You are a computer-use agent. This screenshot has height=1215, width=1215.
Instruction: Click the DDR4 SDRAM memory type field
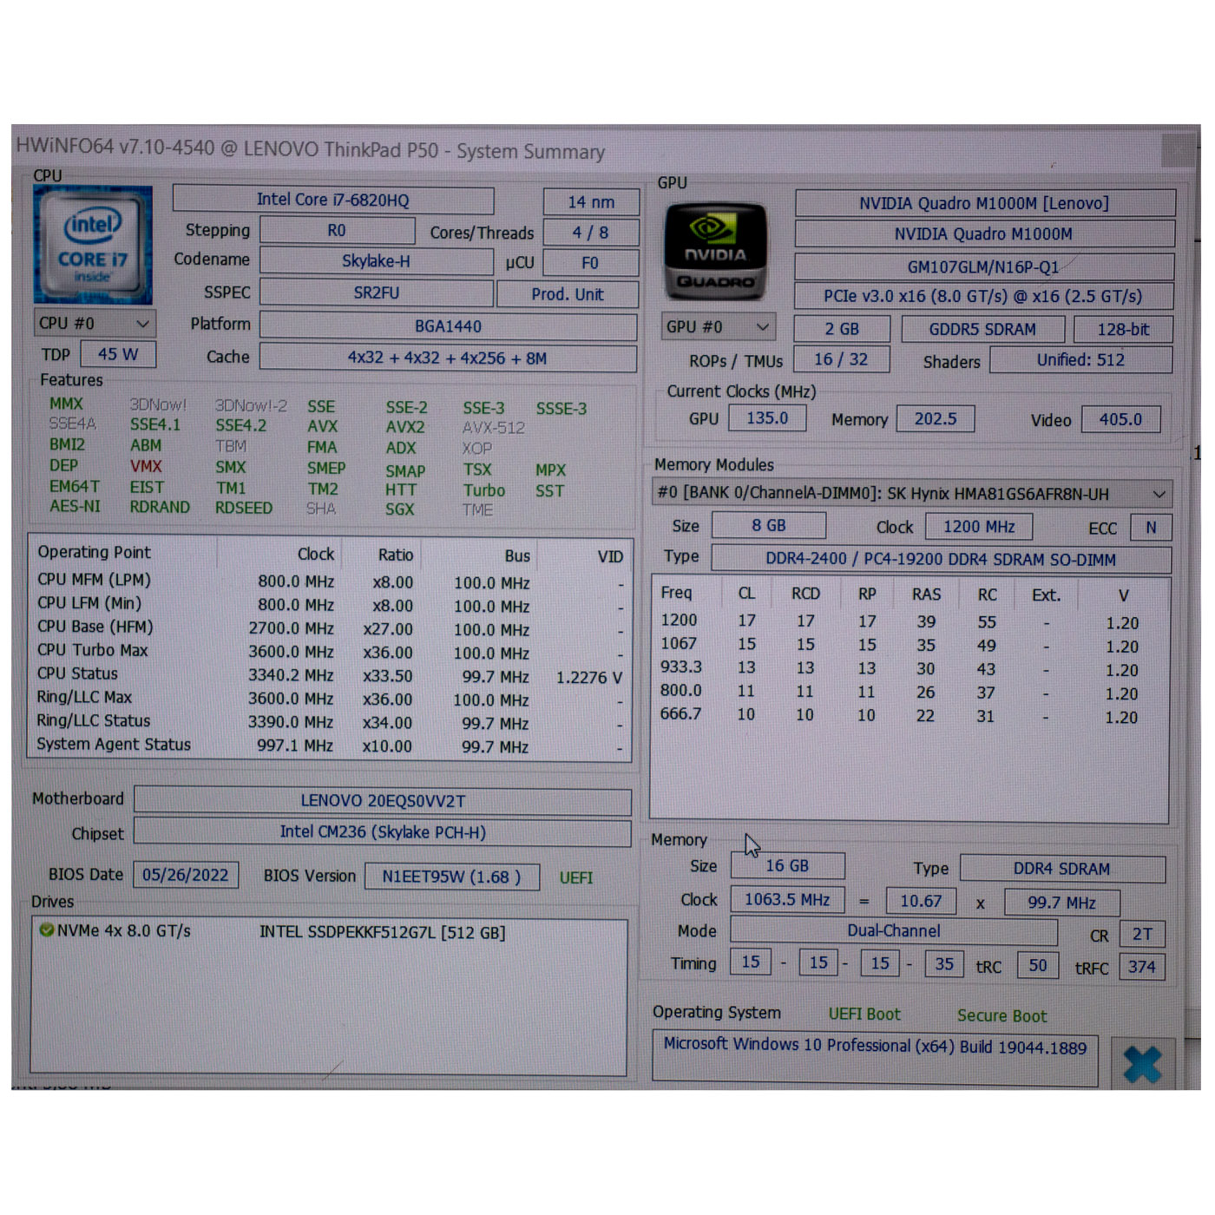point(1062,869)
